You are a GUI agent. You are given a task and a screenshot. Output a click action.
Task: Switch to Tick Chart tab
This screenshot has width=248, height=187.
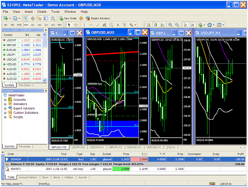[25, 85]
